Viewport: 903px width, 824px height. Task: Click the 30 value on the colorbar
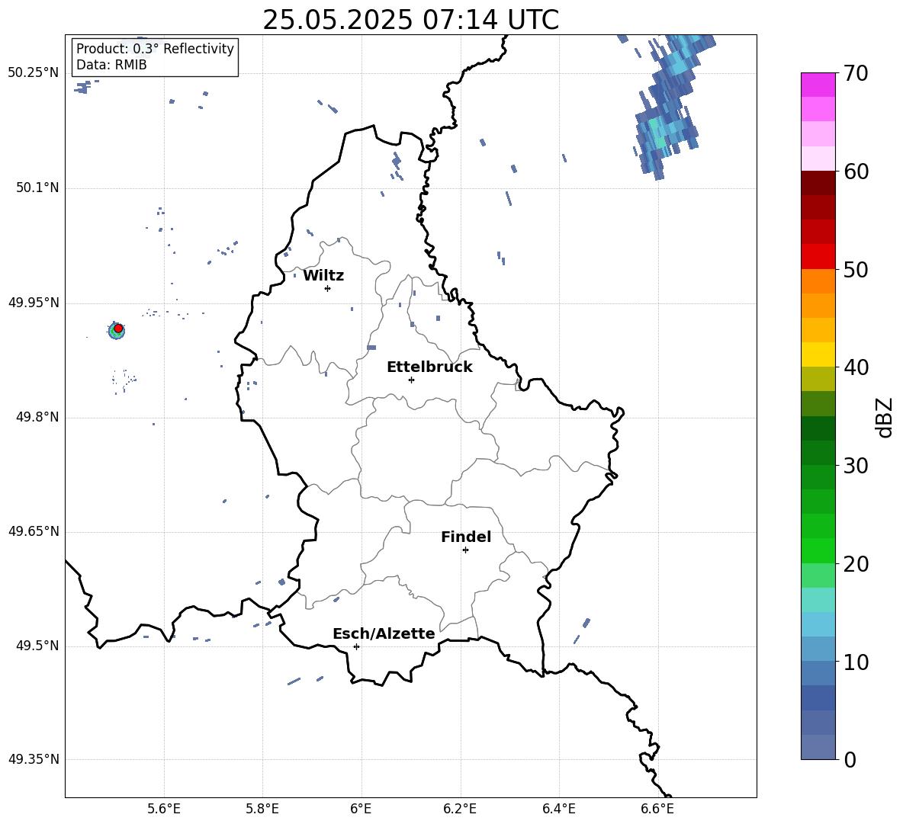(x=856, y=466)
